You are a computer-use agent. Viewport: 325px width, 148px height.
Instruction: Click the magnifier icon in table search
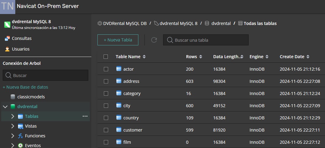pyautogui.click(x=170, y=40)
